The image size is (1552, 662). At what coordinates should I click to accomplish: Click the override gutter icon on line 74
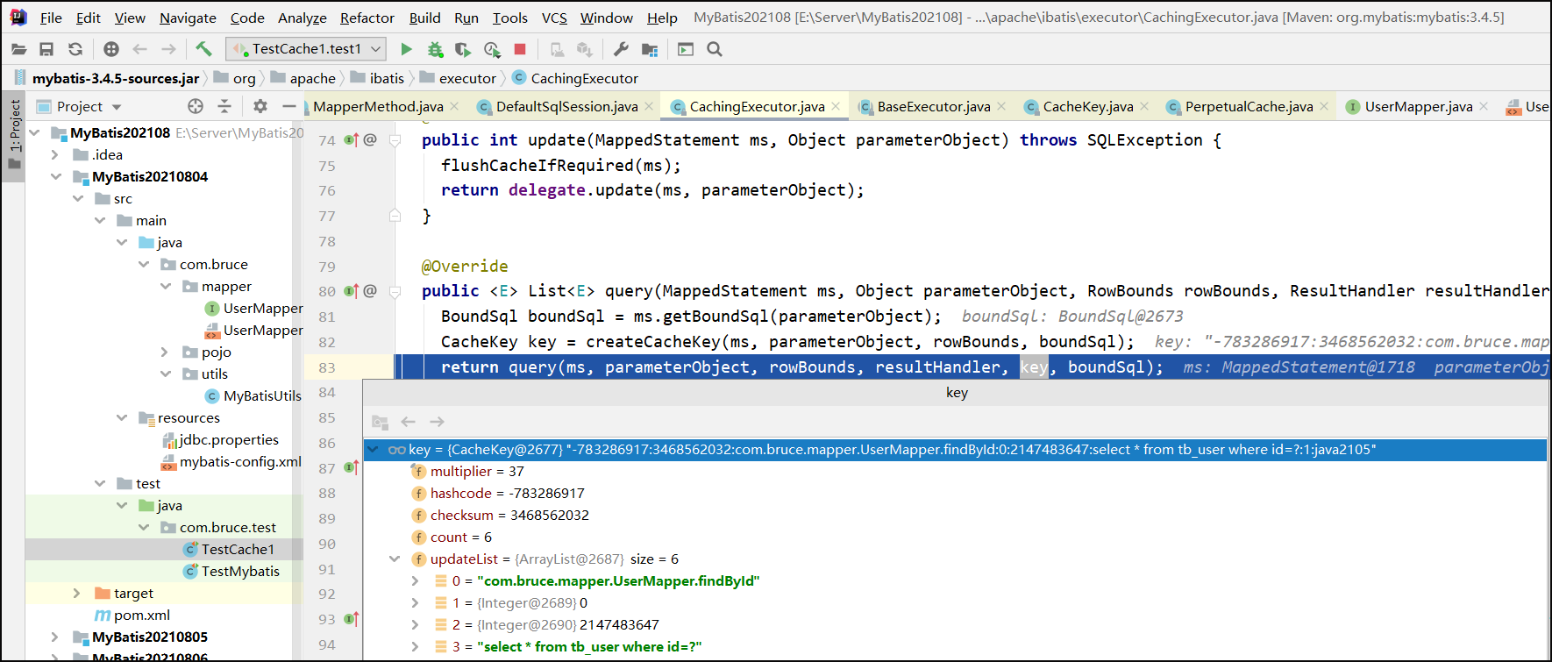tap(351, 139)
